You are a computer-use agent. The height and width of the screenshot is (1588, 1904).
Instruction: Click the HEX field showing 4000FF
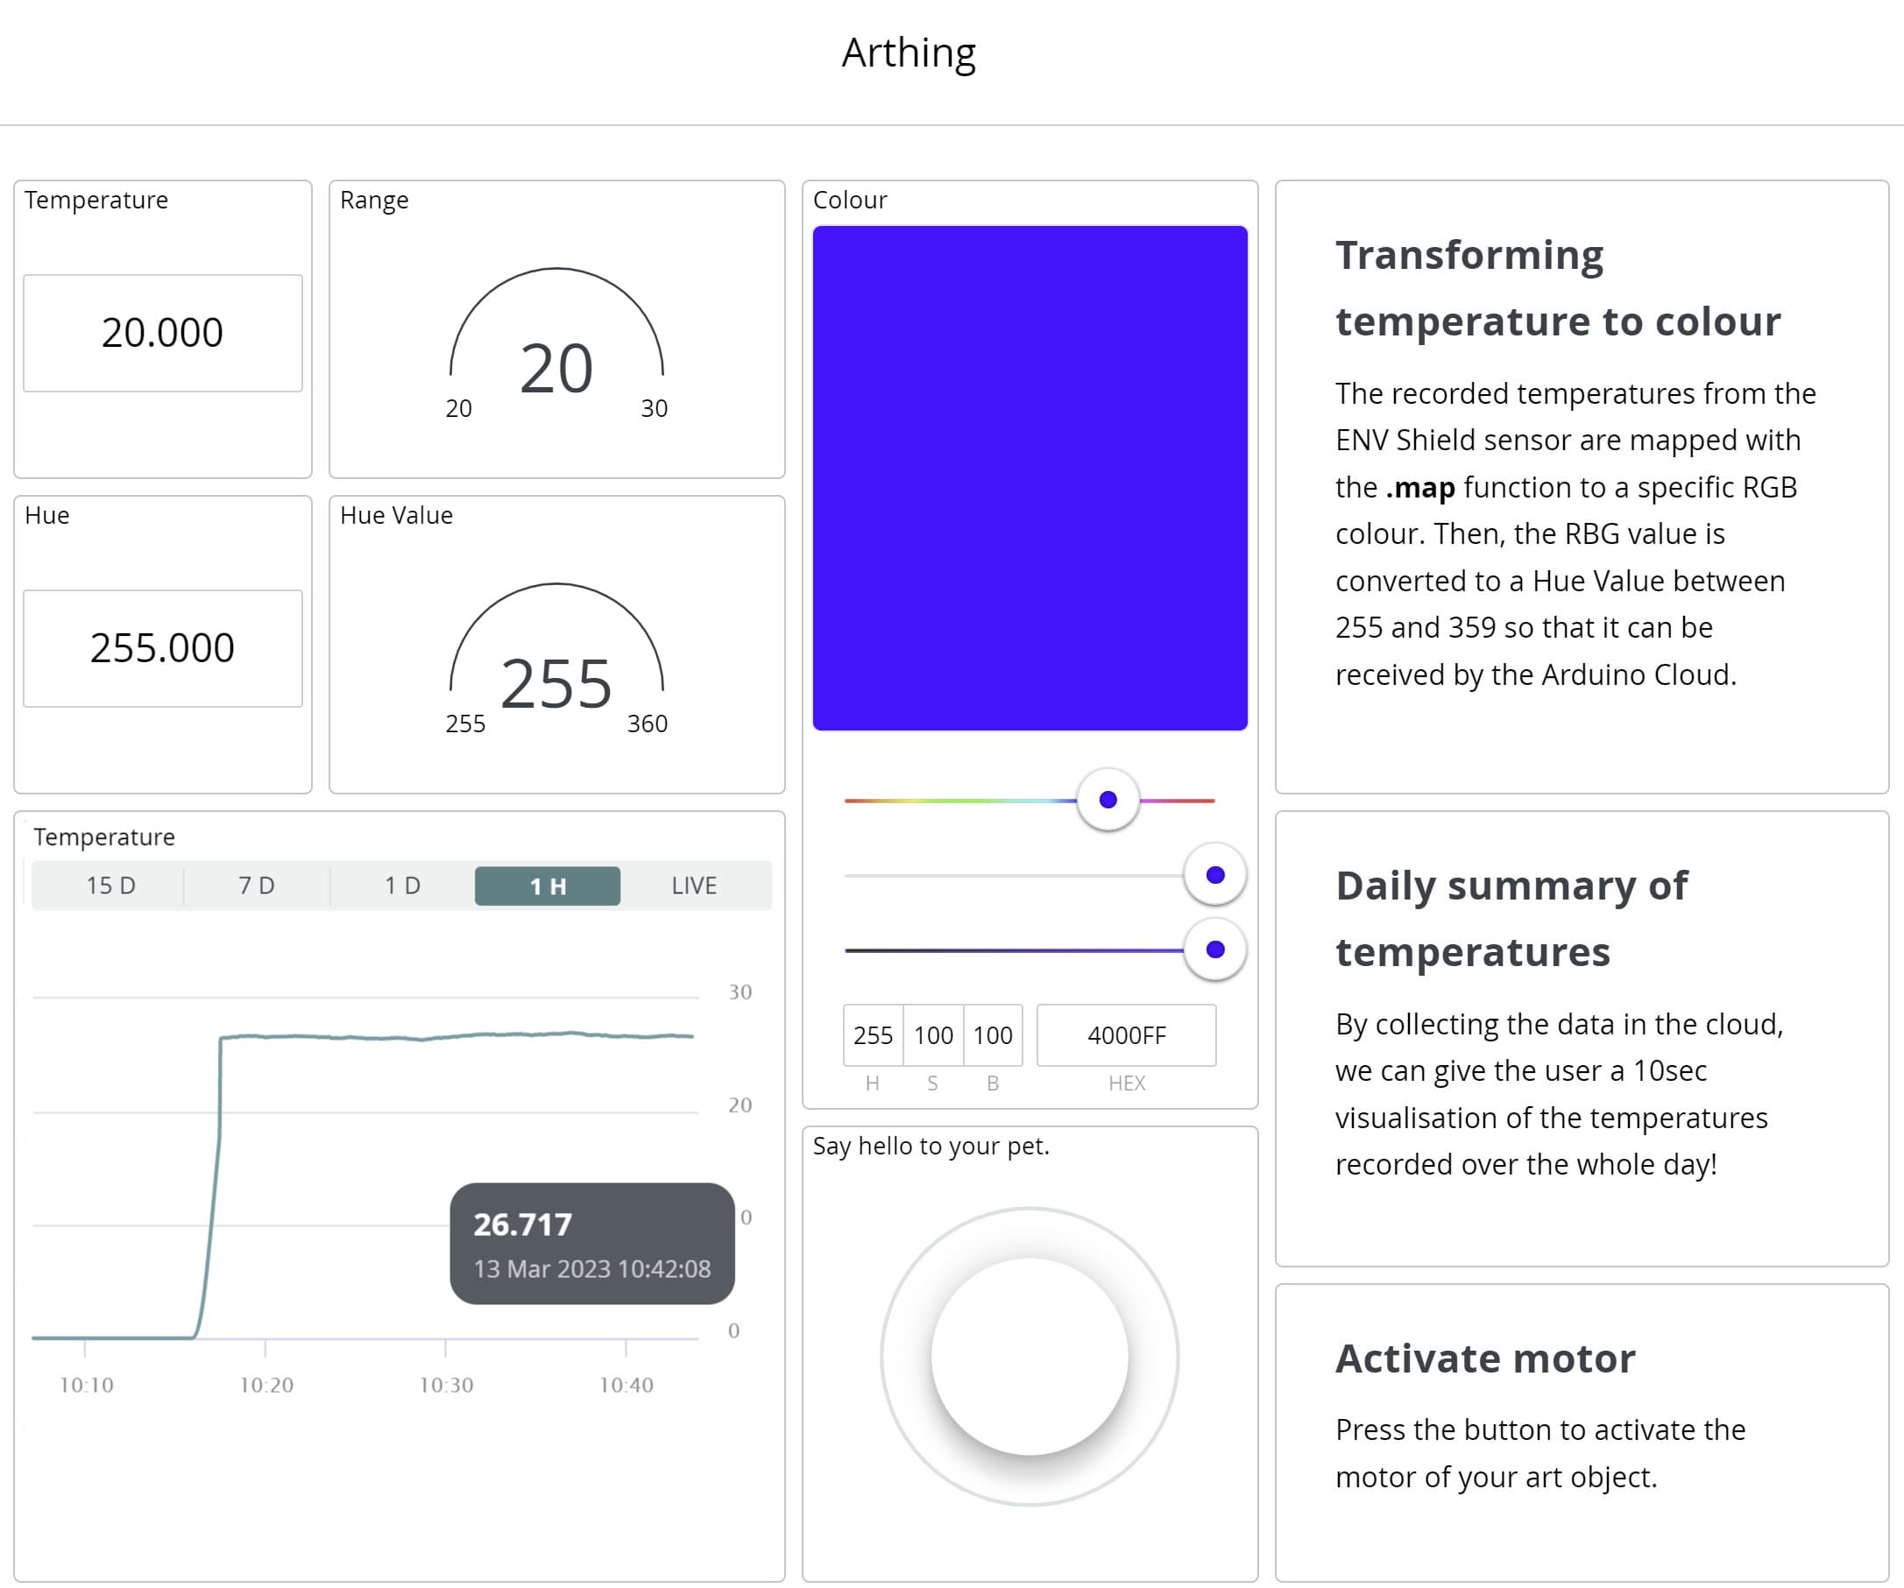click(1127, 1035)
